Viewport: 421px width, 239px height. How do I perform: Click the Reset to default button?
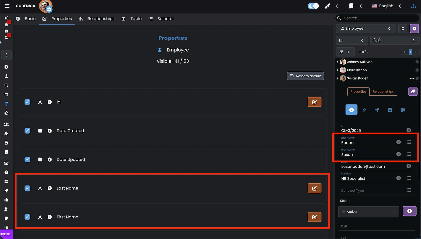point(305,76)
